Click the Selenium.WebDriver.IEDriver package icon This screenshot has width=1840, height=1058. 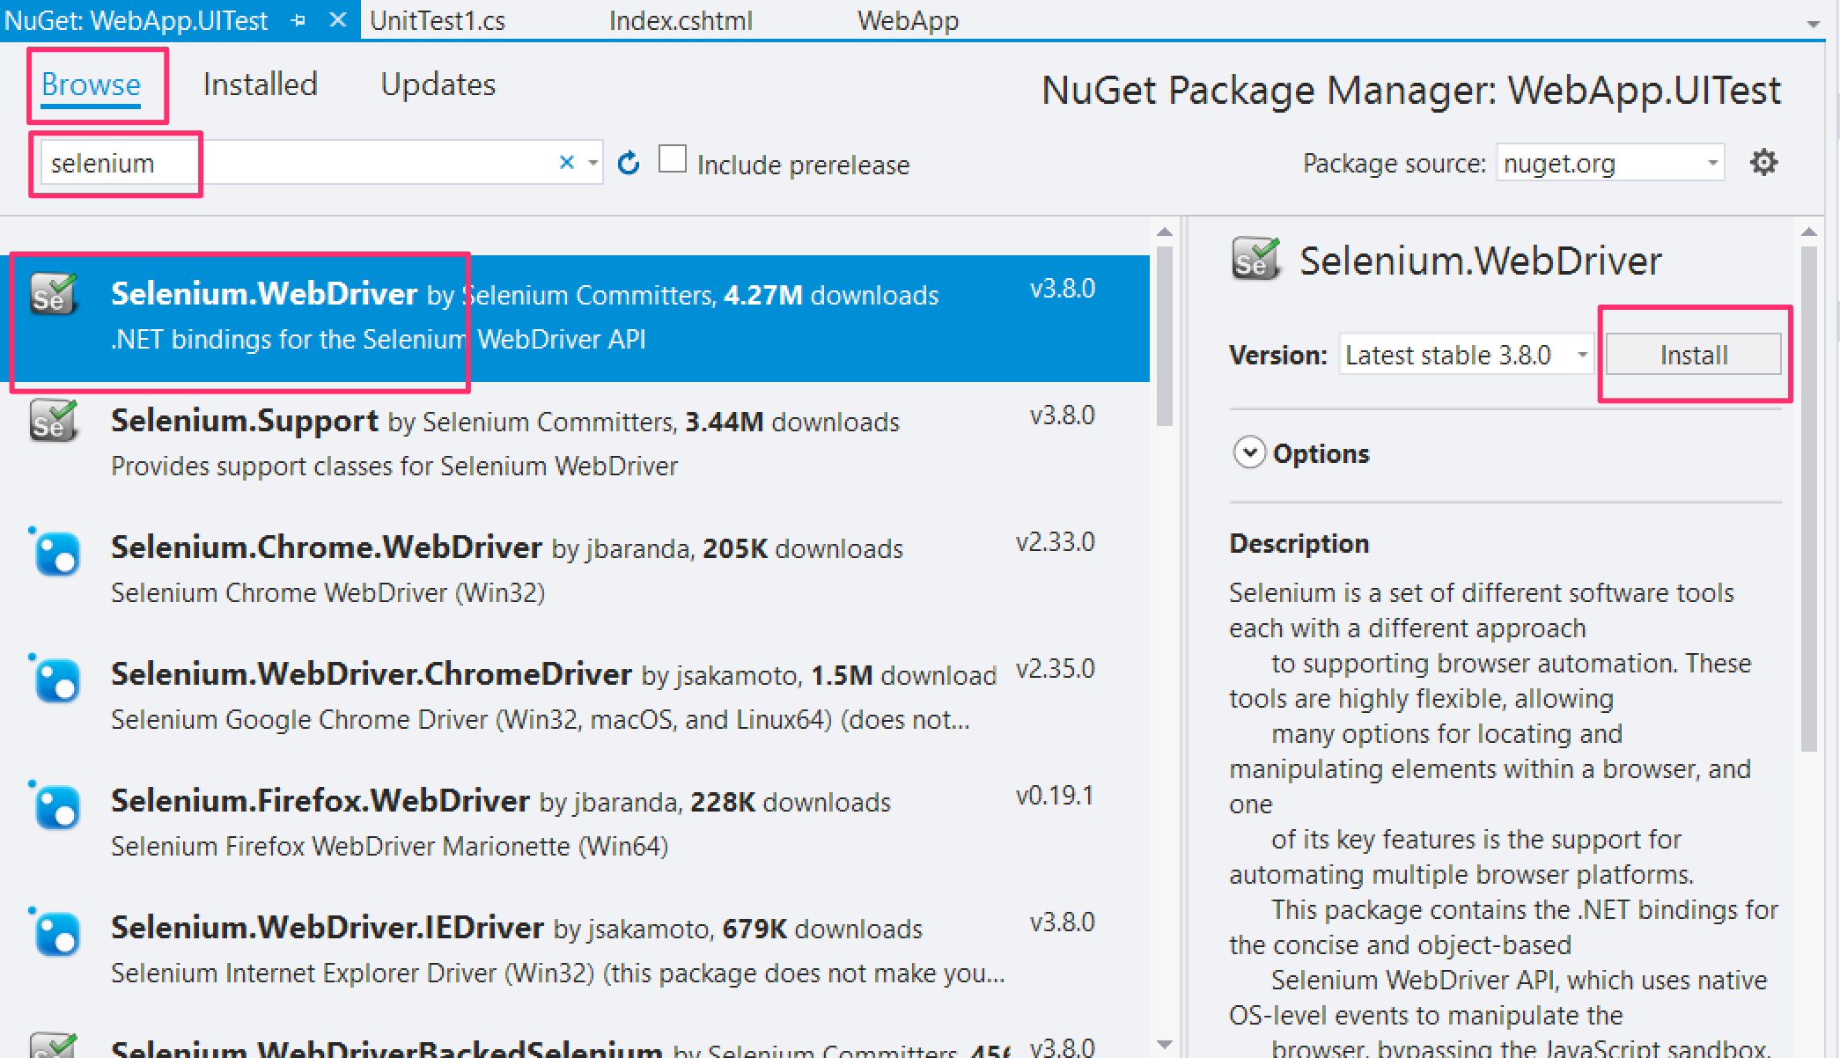tap(57, 934)
